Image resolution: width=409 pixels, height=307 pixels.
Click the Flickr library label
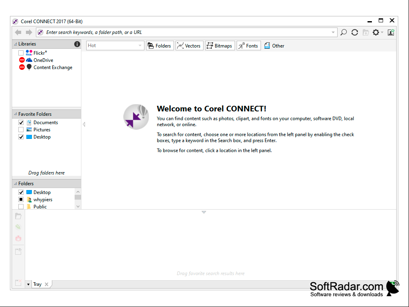[40, 53]
